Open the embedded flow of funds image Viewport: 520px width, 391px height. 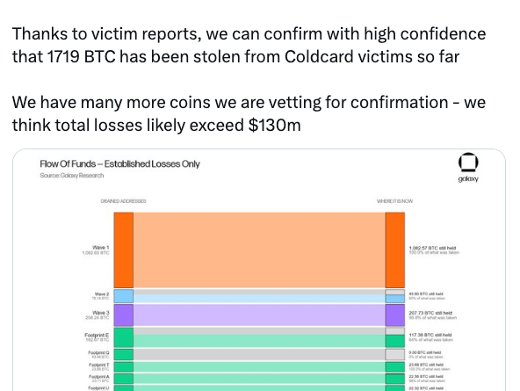(259, 271)
